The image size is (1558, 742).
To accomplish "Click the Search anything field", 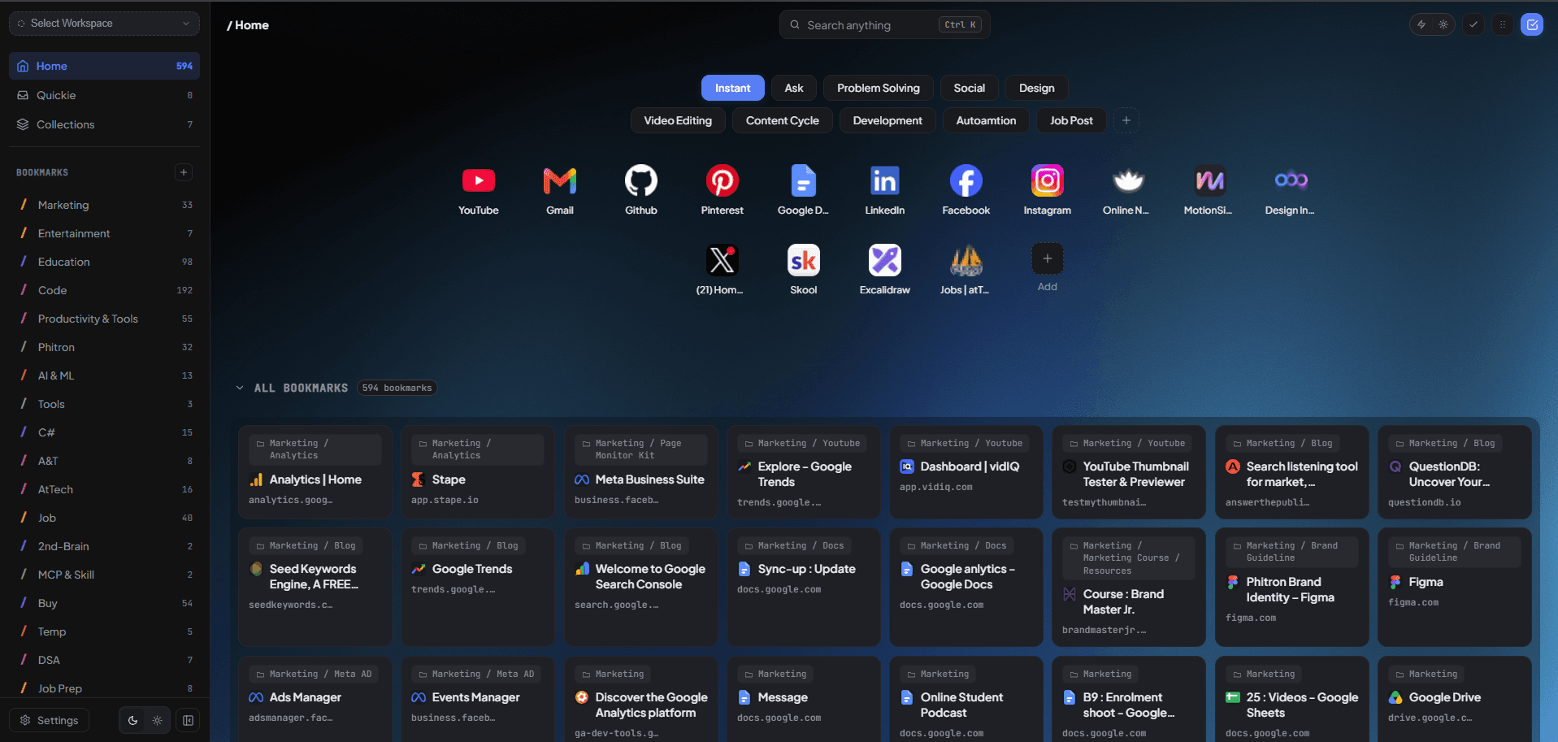I will click(x=884, y=24).
